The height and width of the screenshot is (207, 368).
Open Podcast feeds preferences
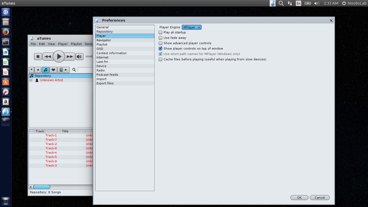125,75
